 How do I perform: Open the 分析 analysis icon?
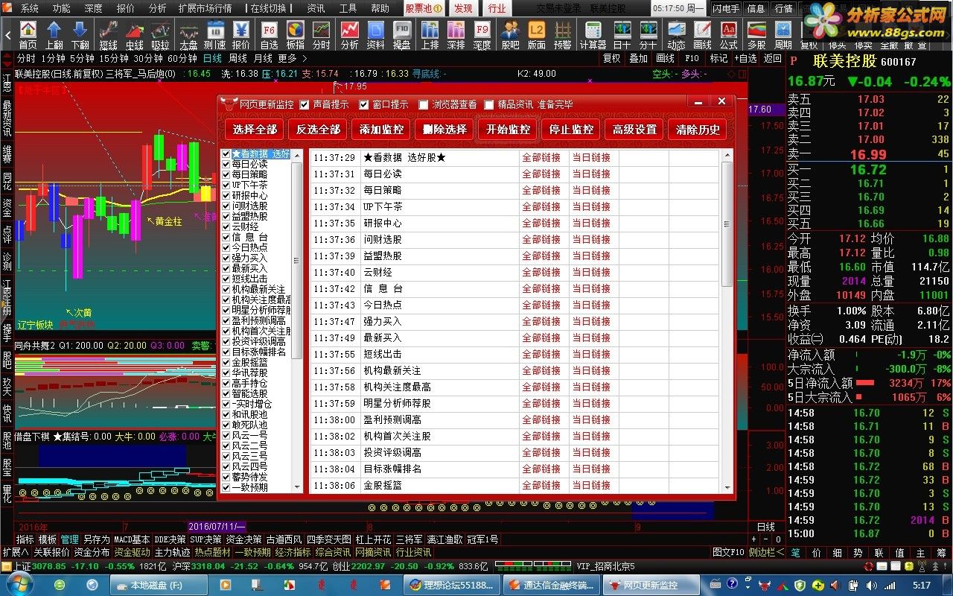tap(349, 34)
